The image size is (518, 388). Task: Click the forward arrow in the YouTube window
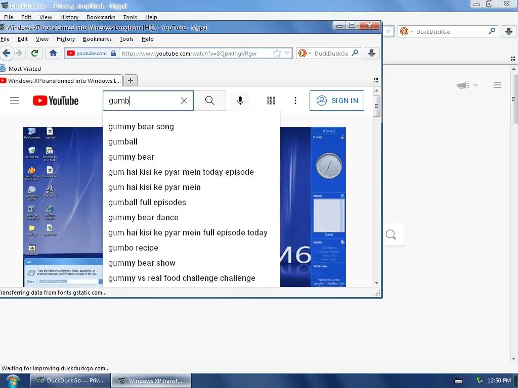tap(19, 53)
